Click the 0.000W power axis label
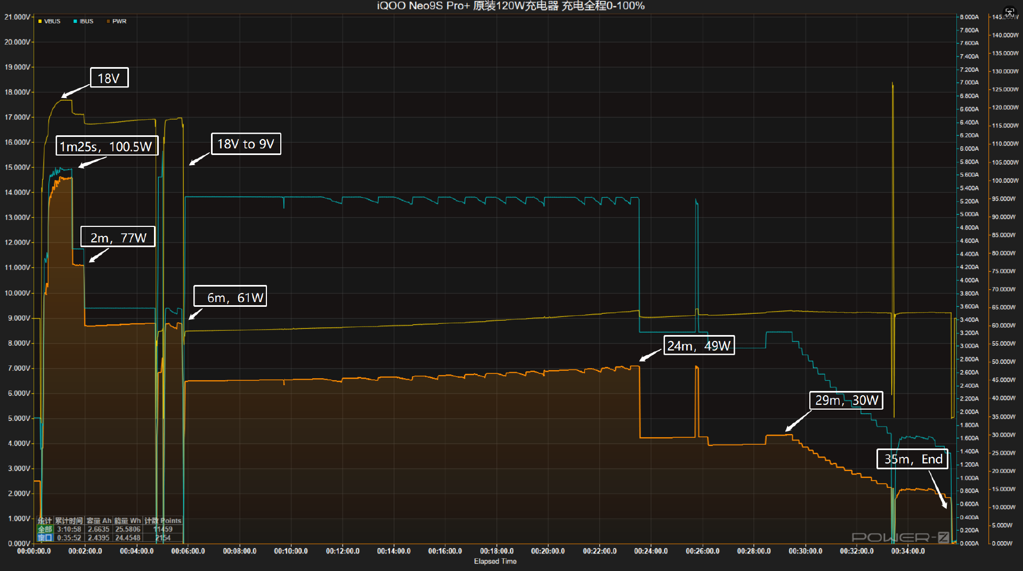 1002,543
